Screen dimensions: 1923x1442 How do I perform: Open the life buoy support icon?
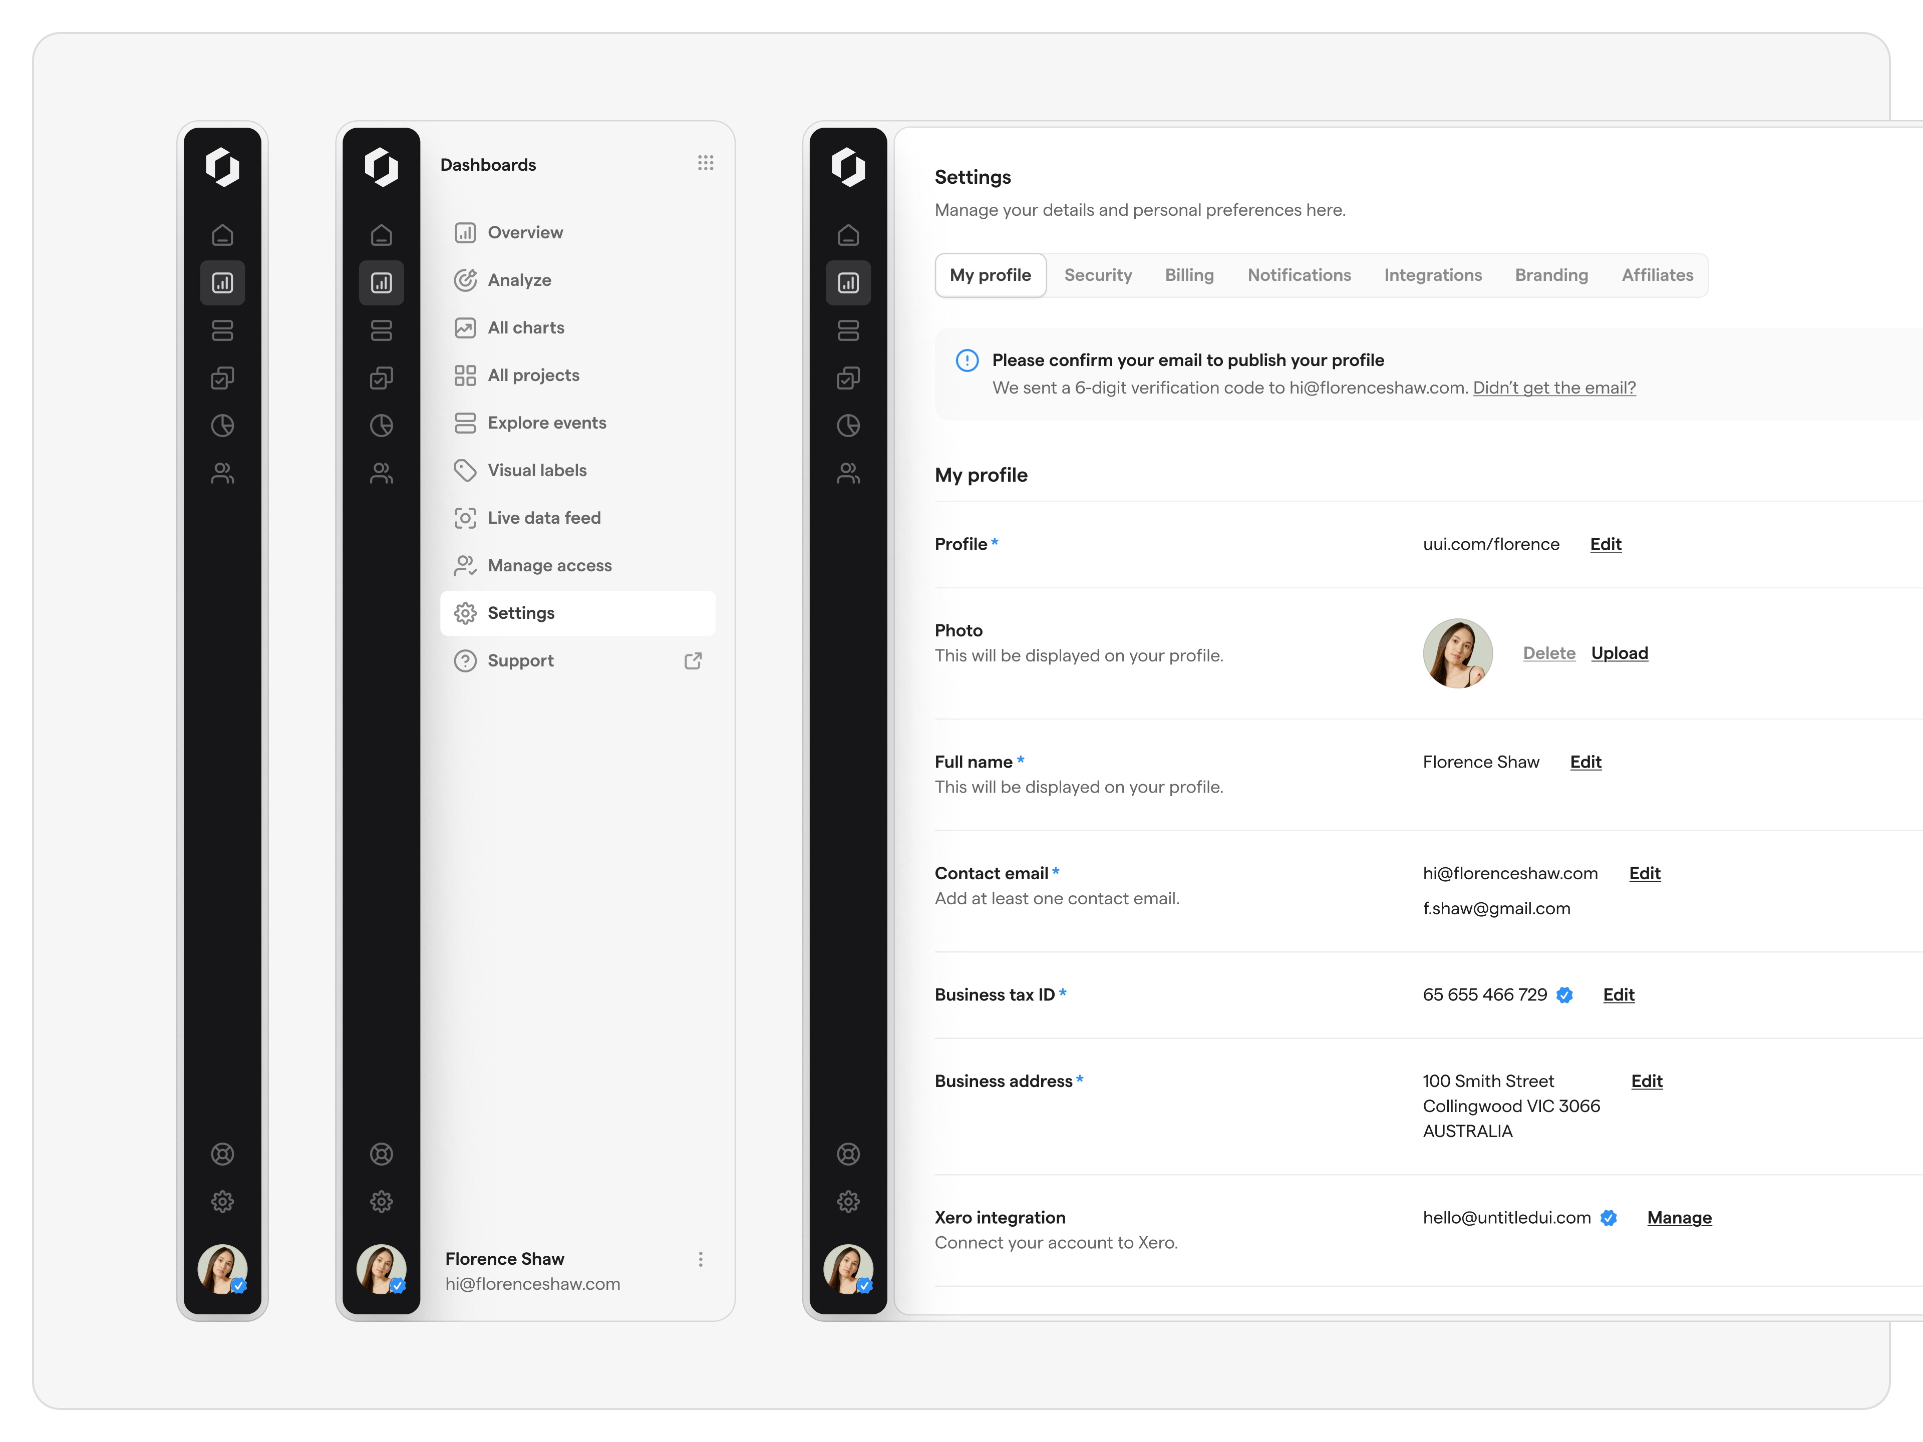click(223, 1154)
